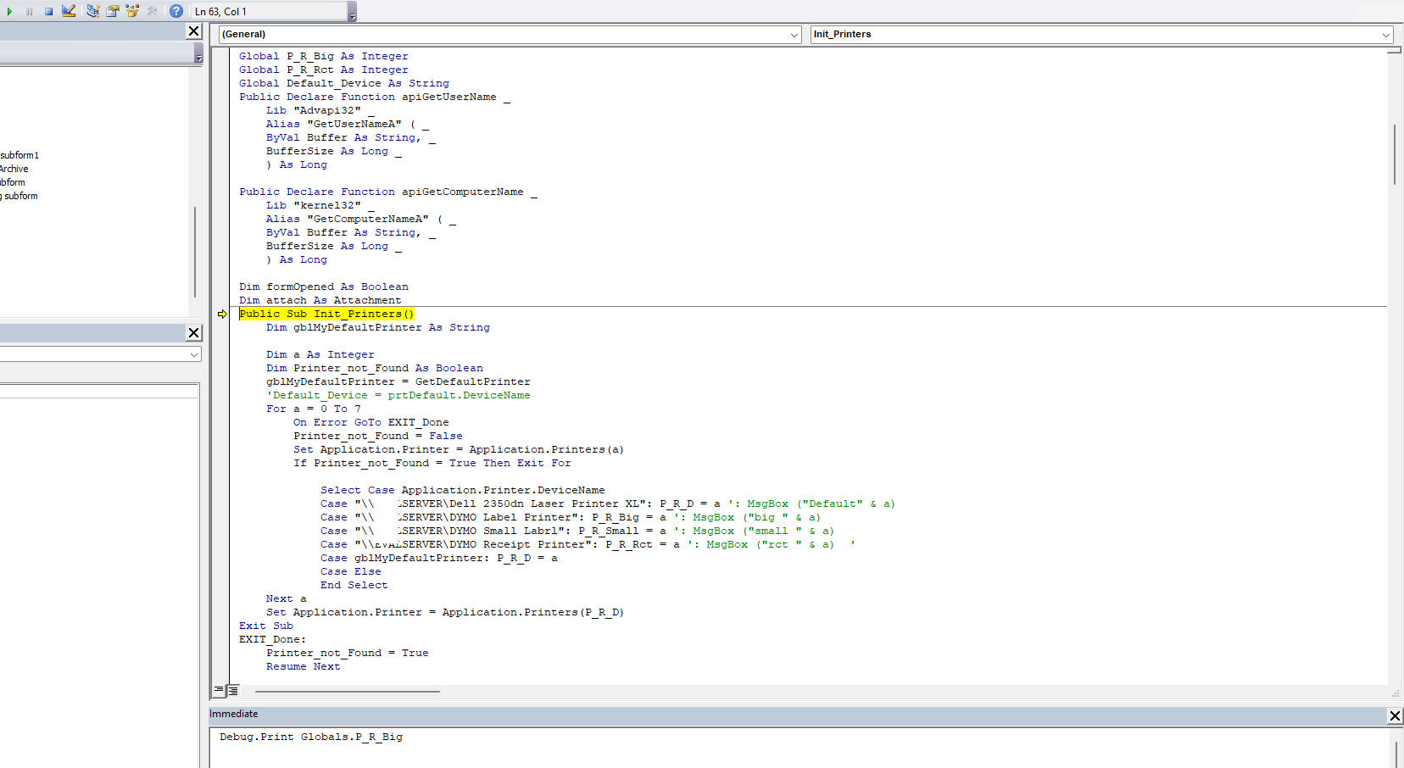Close the Project Explorer pane
This screenshot has width=1404, height=768.
[193, 31]
